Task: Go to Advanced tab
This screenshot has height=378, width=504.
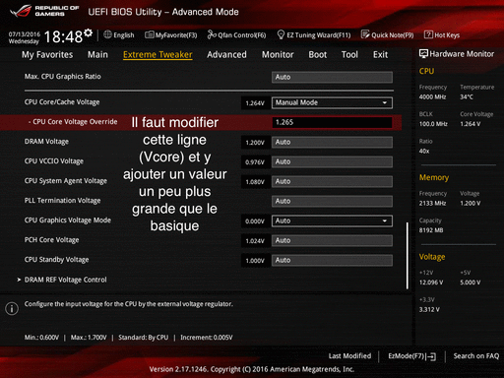Action: click(226, 54)
